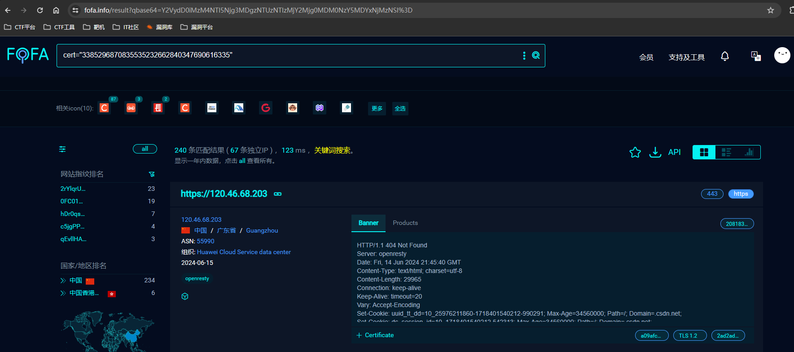Click the browser address bar URL
The width and height of the screenshot is (794, 352).
pyautogui.click(x=248, y=10)
